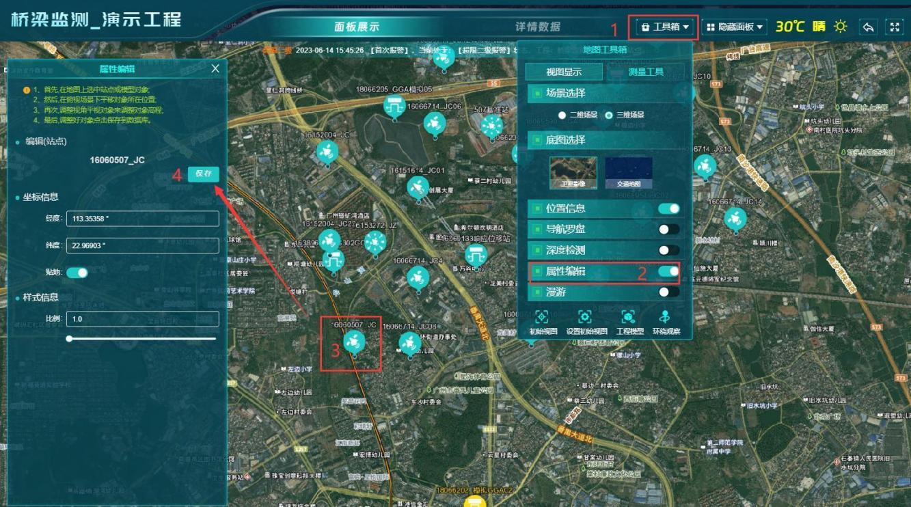
Task: Toggle the 位置信息 switch off
Action: (668, 208)
